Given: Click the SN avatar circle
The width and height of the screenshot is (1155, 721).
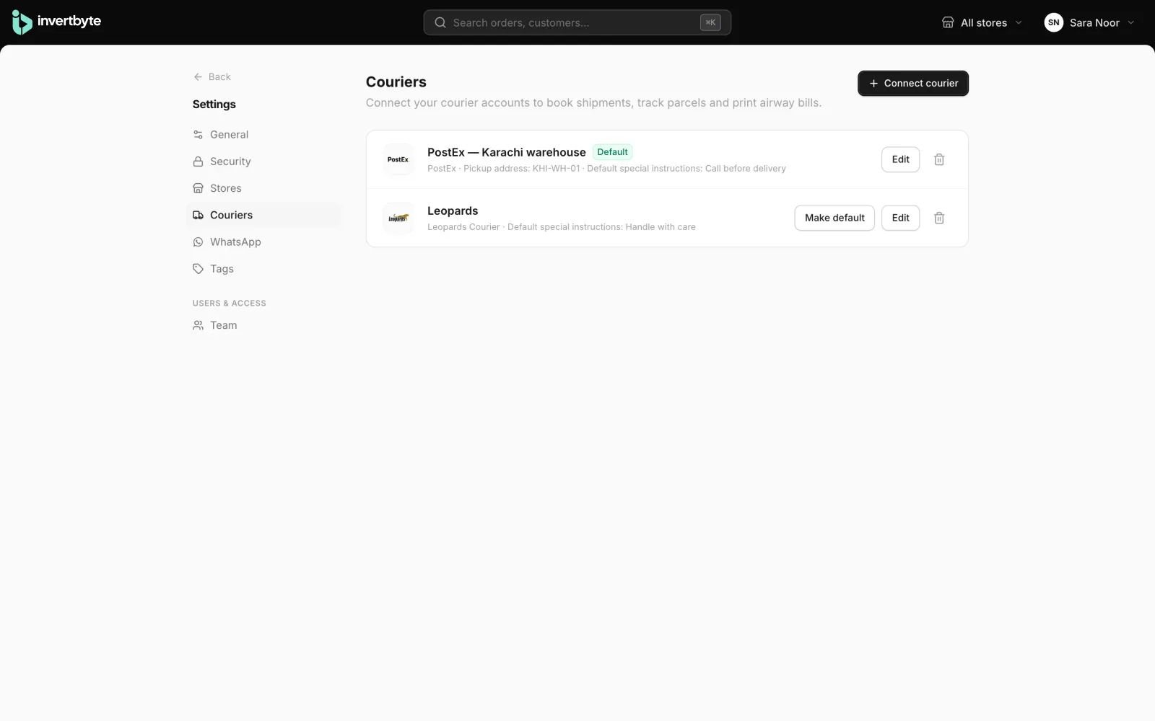Looking at the screenshot, I should (x=1053, y=22).
